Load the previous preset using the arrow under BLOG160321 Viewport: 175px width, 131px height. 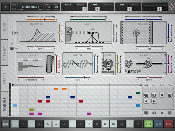(21, 10)
